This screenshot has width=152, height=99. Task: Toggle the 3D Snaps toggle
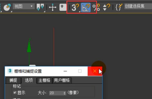[75, 7]
